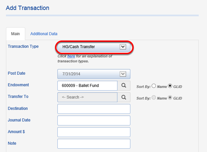The width and height of the screenshot is (207, 152).
Task: Click the Endowment label
Action: pos(18,85)
